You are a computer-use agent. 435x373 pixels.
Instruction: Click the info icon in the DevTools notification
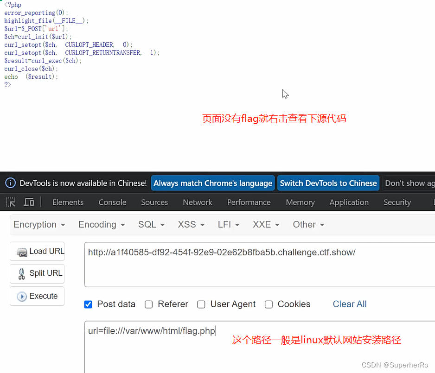tap(10, 183)
